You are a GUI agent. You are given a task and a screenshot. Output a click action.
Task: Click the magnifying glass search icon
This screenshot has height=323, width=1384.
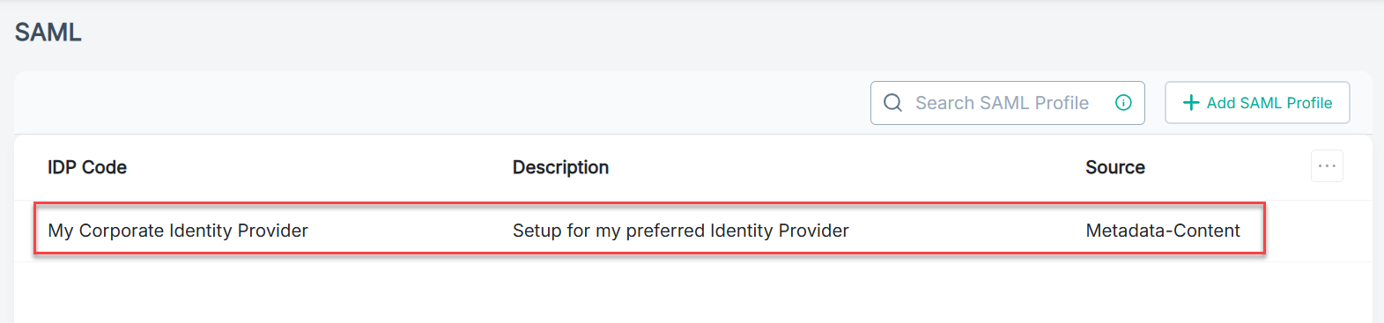click(x=892, y=103)
